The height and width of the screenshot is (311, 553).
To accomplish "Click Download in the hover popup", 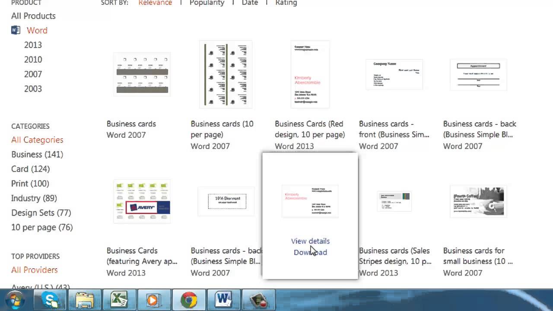I will (x=310, y=252).
